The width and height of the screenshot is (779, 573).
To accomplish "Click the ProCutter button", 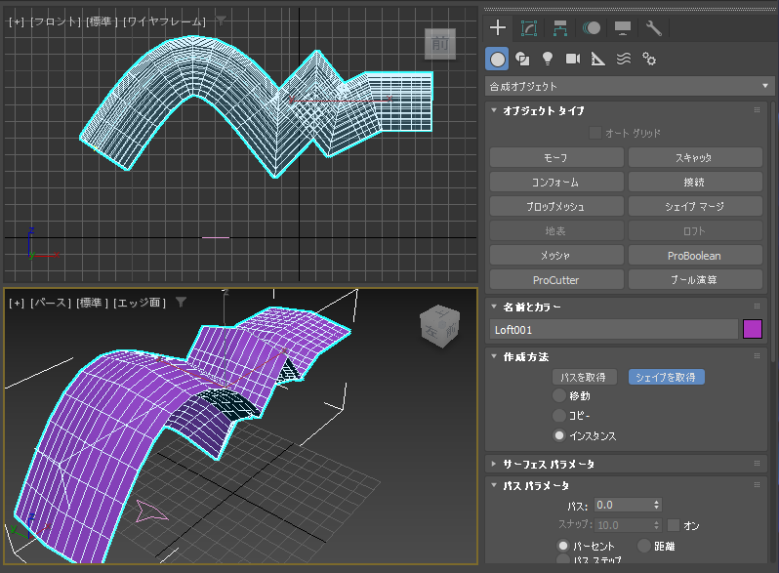I will click(556, 280).
